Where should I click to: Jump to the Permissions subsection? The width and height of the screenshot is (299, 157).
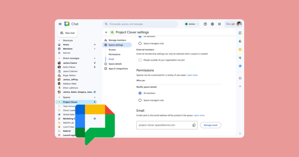pos(114,54)
